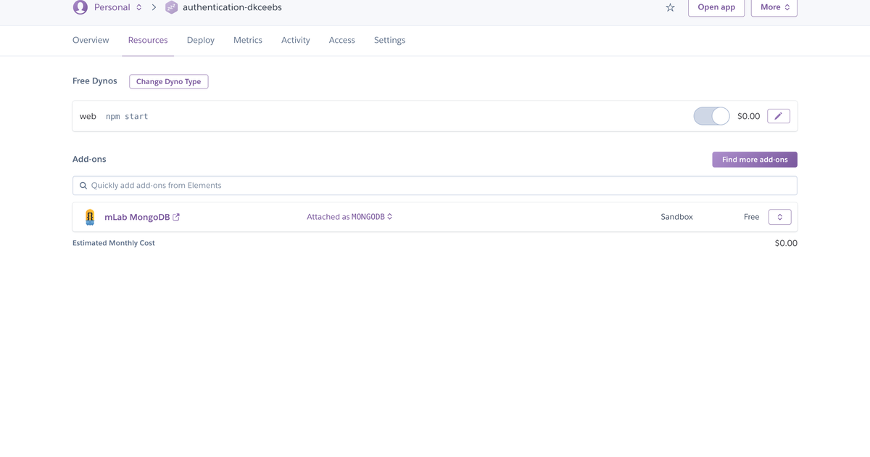Click the external link icon beside mLab MongoDB
Screen dimensions: 870x457
[x=176, y=217]
